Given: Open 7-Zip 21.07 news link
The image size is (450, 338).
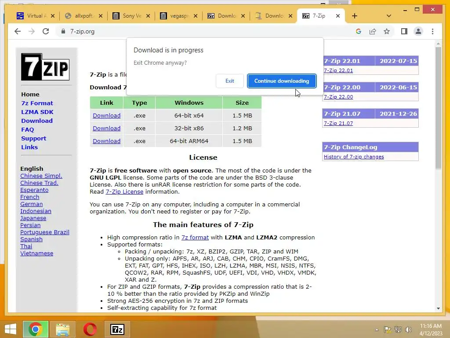Looking at the screenshot, I should tap(338, 123).
